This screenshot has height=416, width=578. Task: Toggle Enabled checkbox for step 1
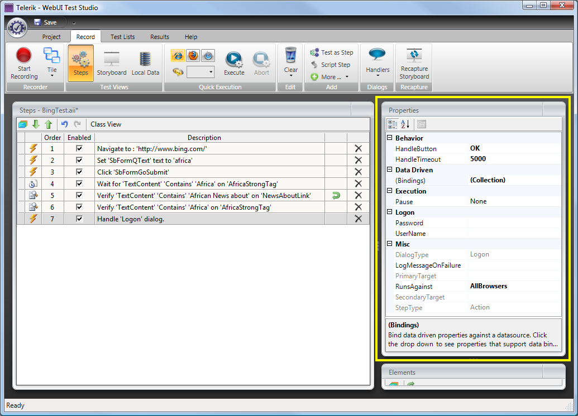point(79,148)
